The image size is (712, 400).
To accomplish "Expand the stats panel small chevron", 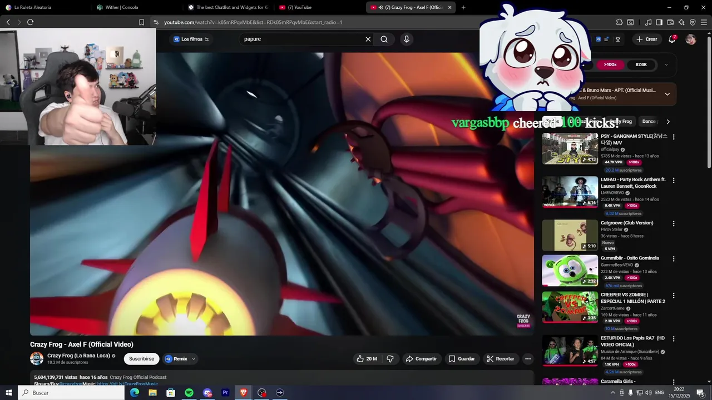I will point(666,64).
